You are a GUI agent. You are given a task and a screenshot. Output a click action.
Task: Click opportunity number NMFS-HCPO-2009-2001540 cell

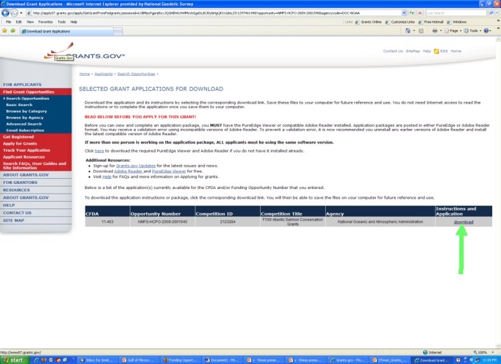coord(163,222)
